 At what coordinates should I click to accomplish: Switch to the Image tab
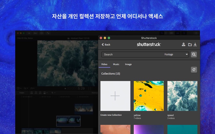click(x=128, y=64)
